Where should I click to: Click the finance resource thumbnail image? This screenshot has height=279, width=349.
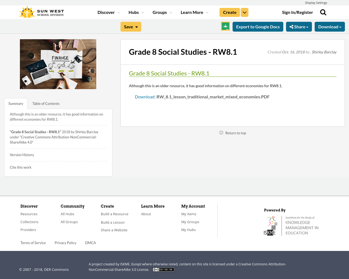58,64
